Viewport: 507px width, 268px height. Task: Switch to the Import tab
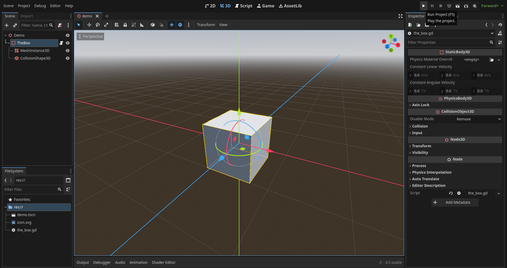tap(27, 16)
